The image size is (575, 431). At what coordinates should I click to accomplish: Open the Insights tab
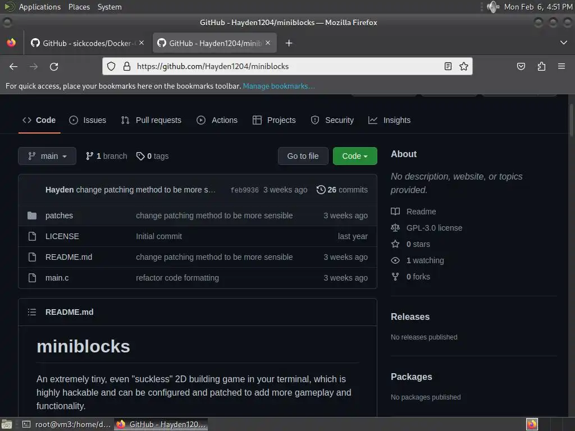point(390,120)
